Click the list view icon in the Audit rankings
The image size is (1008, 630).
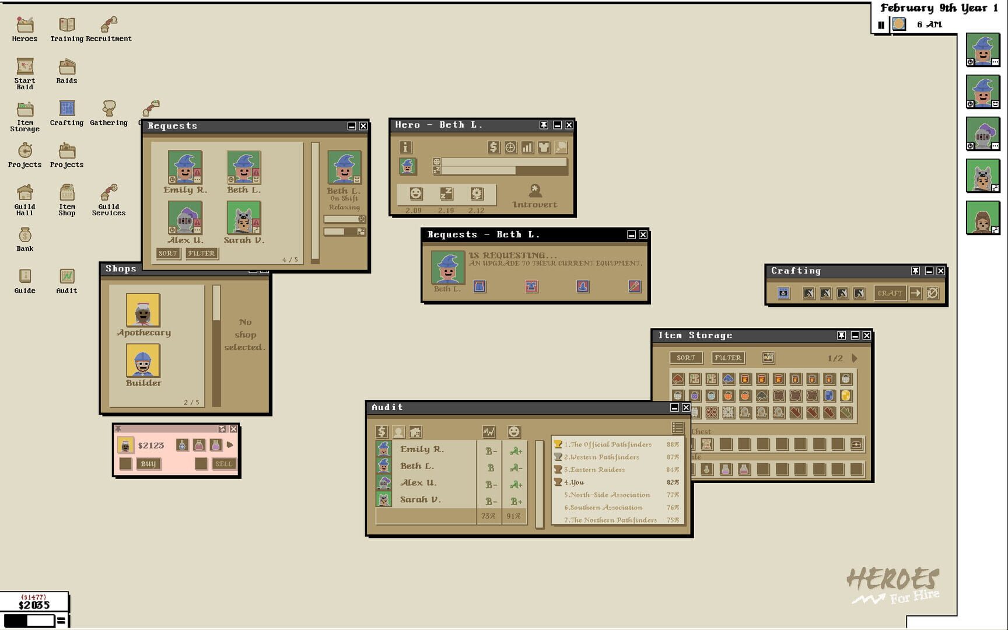pos(677,428)
